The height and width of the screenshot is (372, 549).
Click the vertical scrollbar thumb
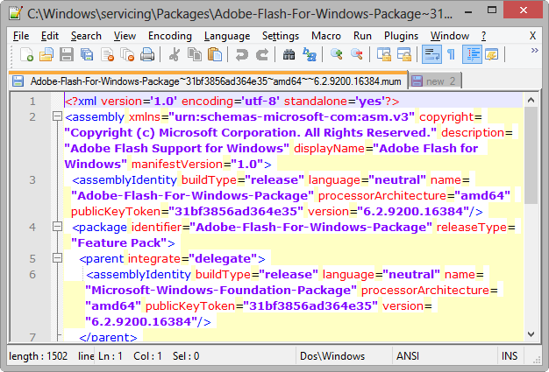tap(531, 155)
